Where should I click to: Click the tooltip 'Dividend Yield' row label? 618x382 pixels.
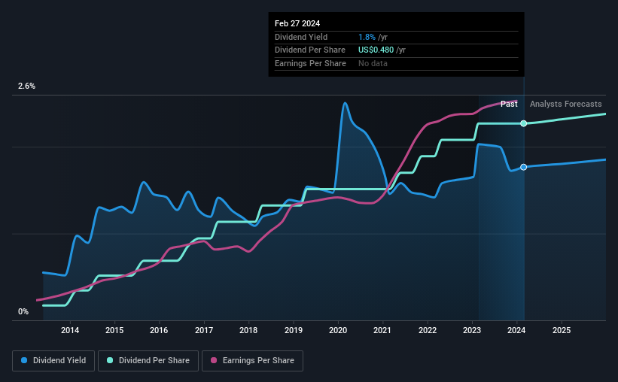[301, 37]
